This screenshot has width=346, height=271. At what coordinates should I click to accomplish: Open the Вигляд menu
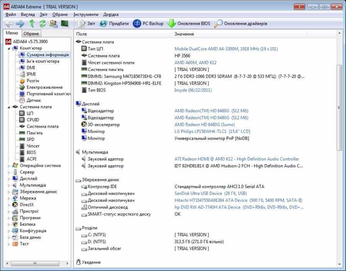pyautogui.click(x=28, y=14)
